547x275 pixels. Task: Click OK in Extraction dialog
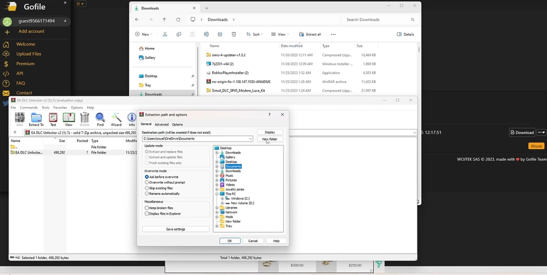pyautogui.click(x=230, y=241)
